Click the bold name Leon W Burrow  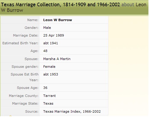click(57, 20)
